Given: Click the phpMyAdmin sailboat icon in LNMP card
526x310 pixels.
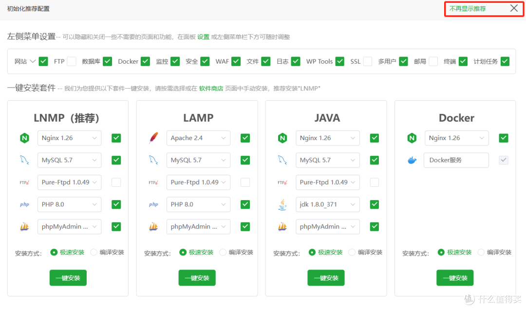Looking at the screenshot, I should [24, 227].
